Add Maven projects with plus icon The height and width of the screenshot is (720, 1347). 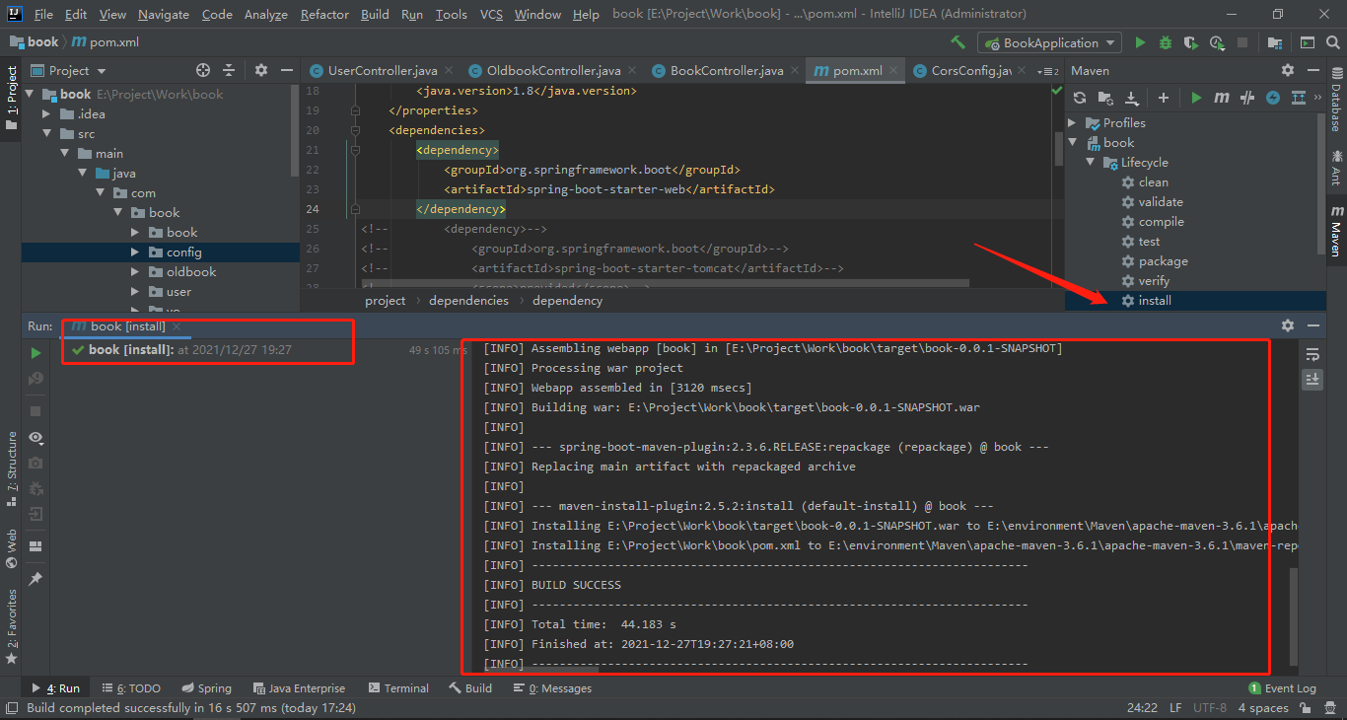pyautogui.click(x=1164, y=98)
